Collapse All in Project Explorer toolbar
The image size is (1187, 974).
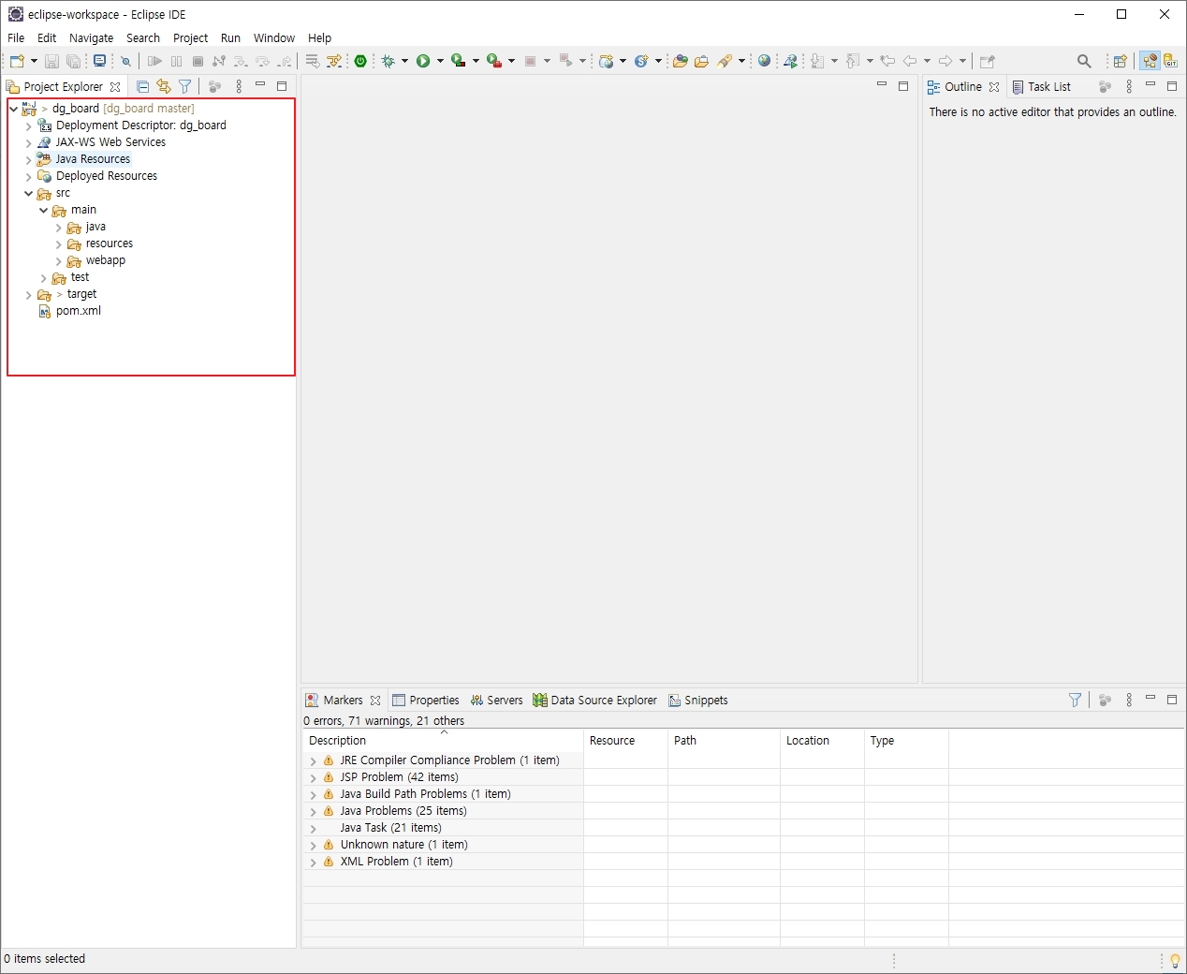142,86
